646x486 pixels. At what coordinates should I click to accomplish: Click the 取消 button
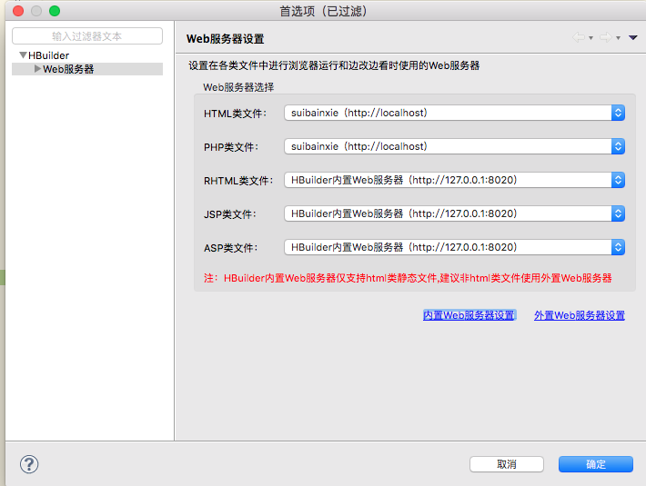point(507,464)
